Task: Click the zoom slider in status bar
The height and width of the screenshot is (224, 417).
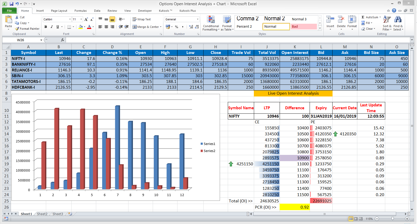Action: point(392,219)
